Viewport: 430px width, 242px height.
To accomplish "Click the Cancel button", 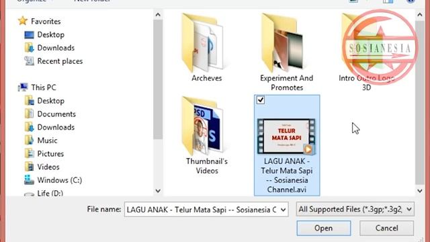I will click(x=387, y=228).
